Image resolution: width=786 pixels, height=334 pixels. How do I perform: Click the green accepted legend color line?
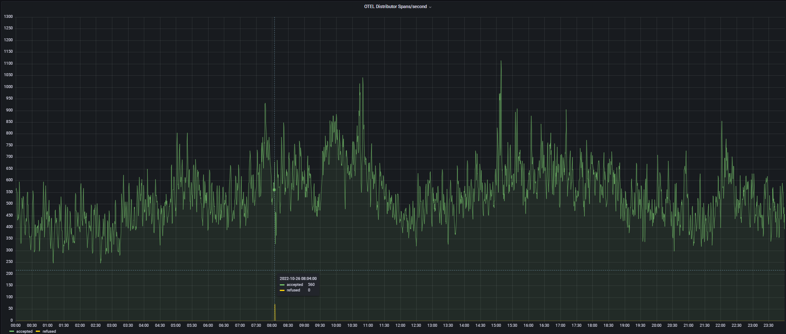(x=12, y=331)
